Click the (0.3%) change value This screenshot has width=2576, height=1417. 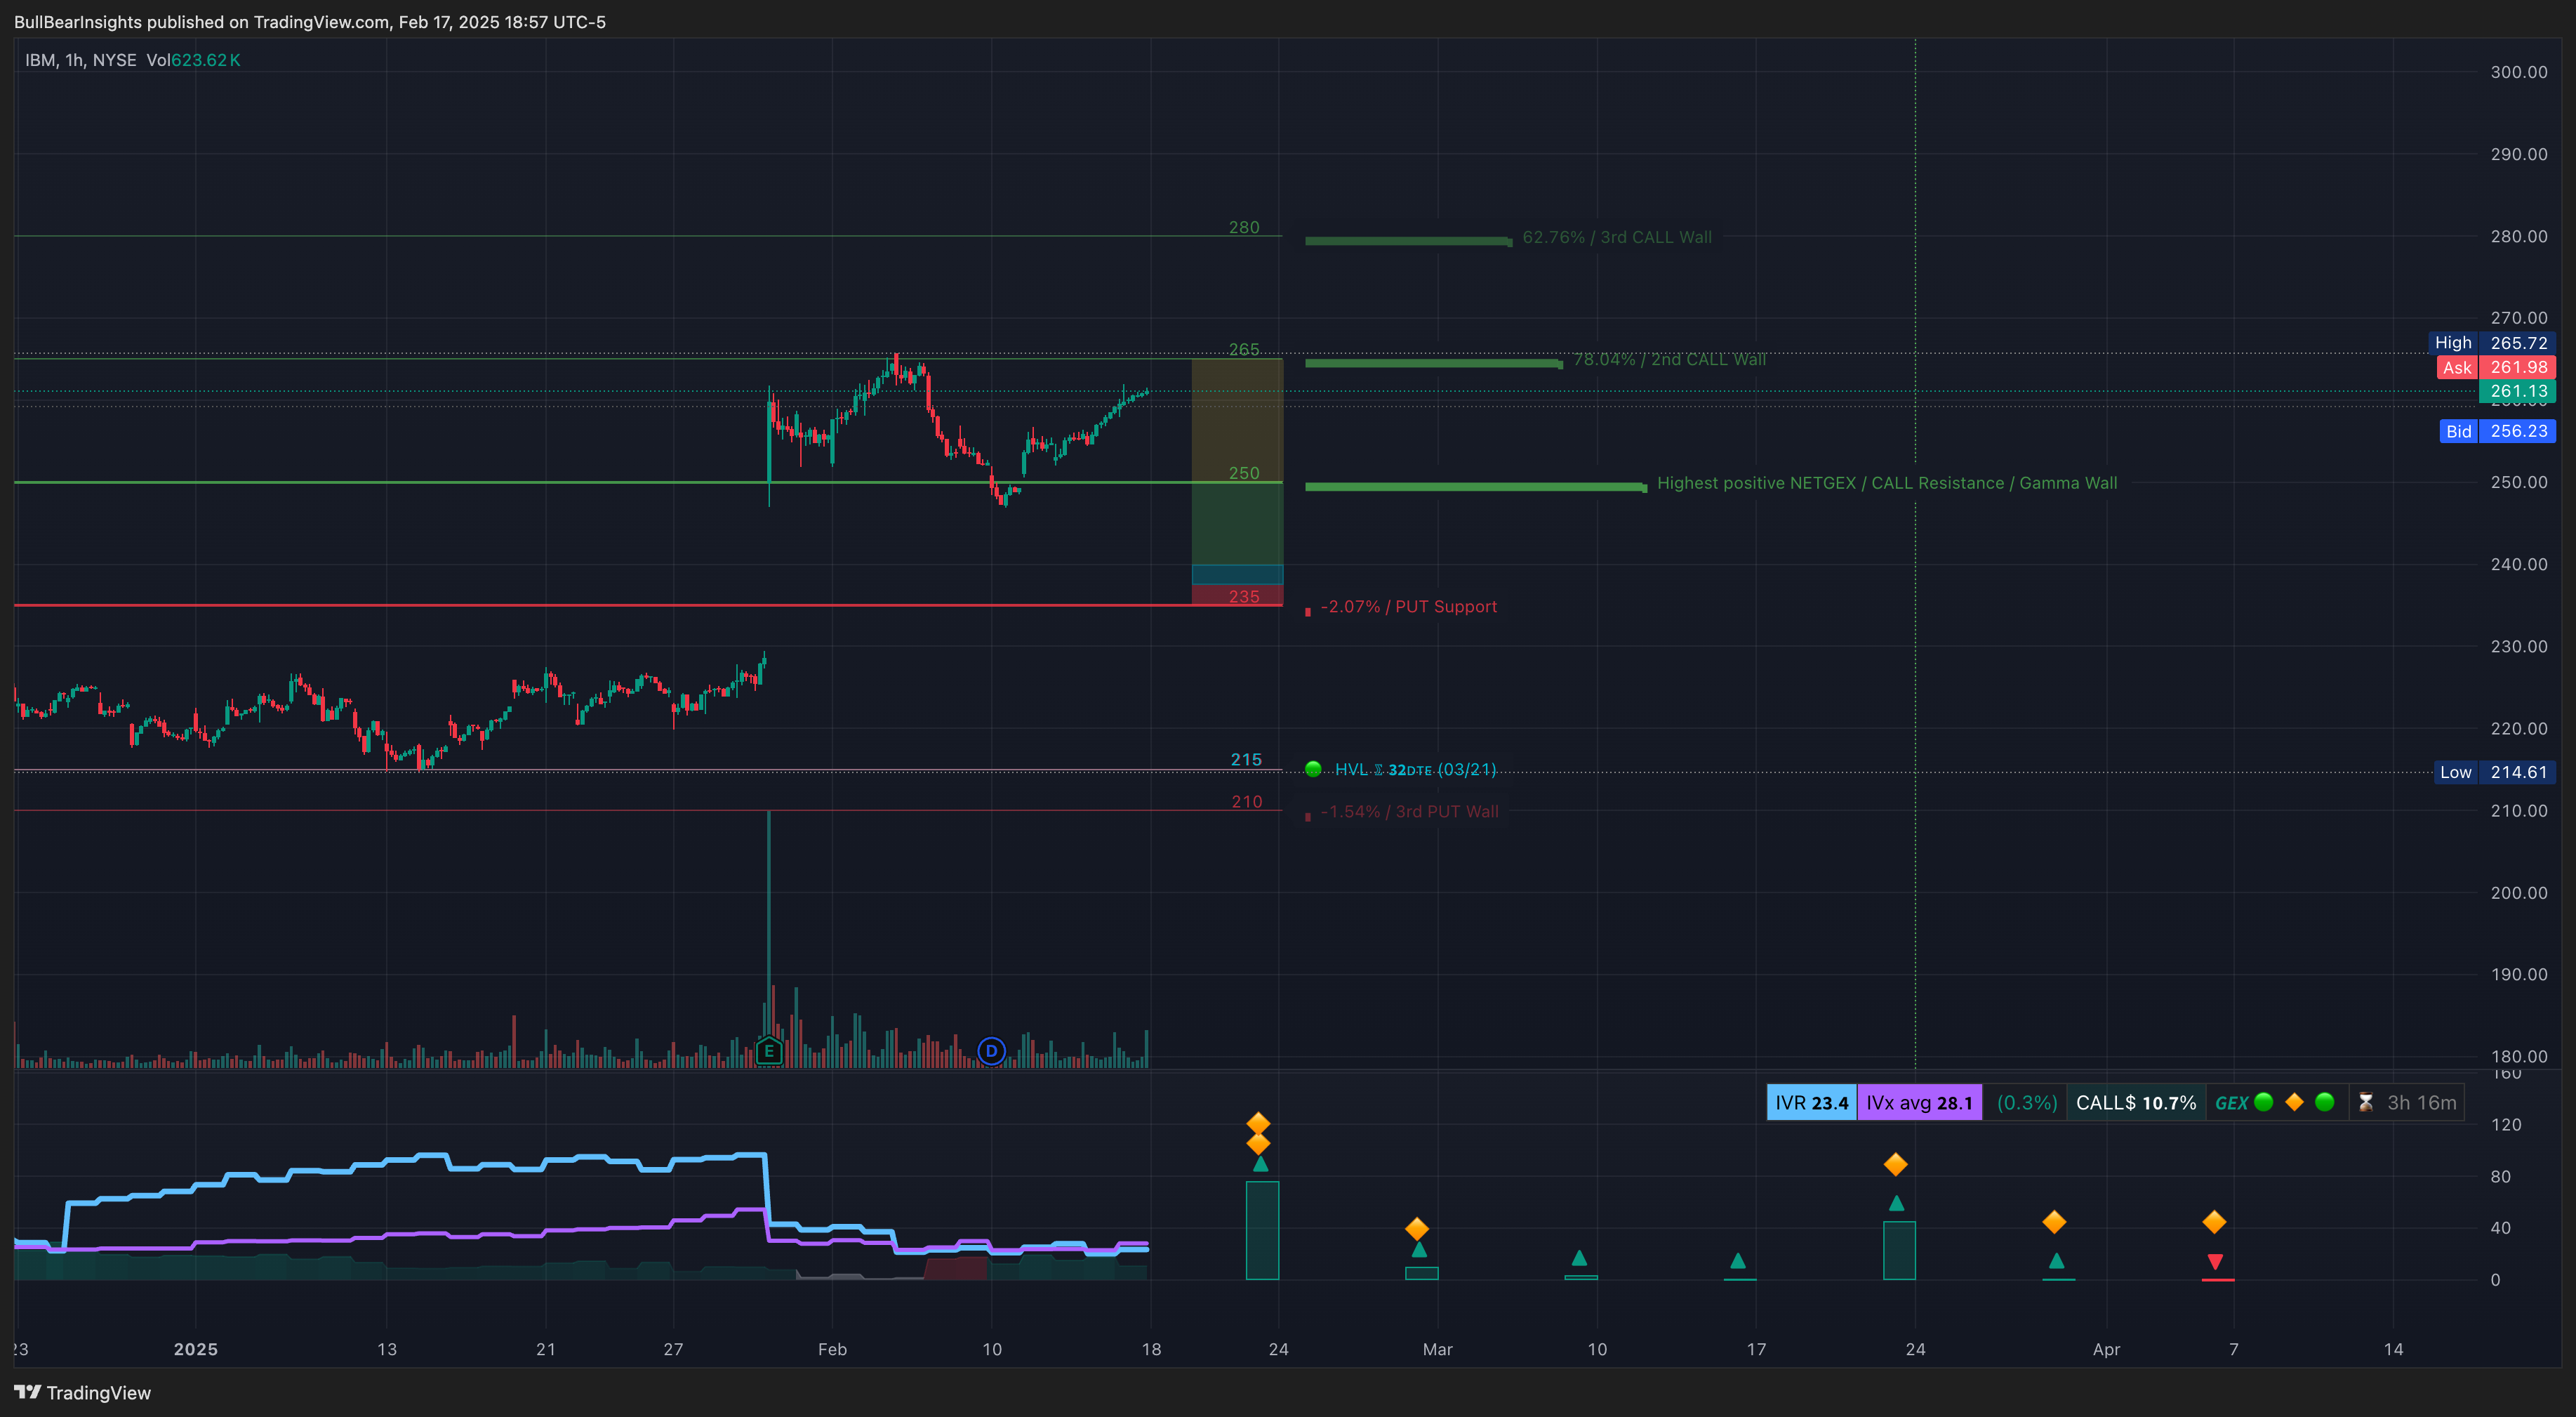click(2026, 1103)
